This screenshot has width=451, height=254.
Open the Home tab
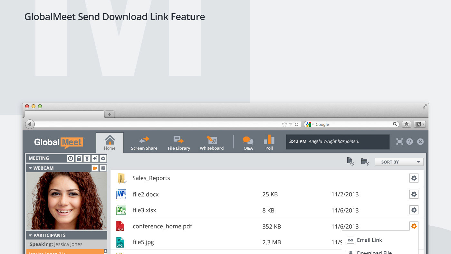[x=110, y=142]
